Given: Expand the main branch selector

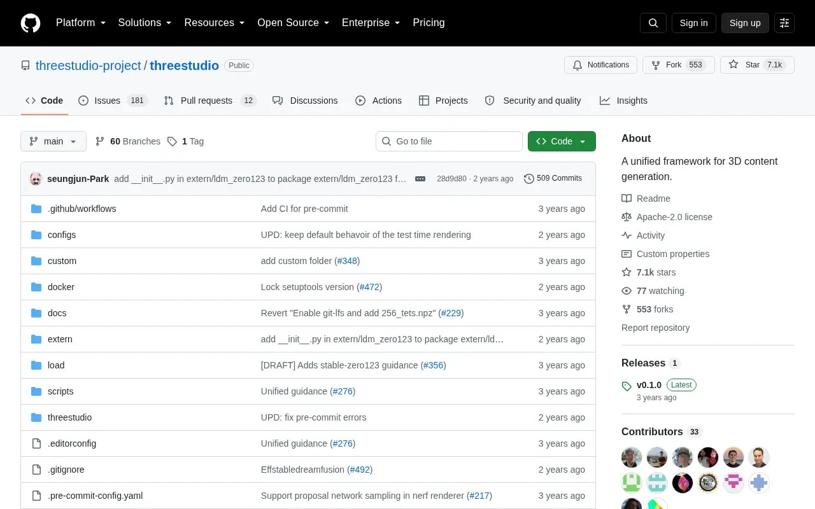Looking at the screenshot, I should tap(53, 141).
